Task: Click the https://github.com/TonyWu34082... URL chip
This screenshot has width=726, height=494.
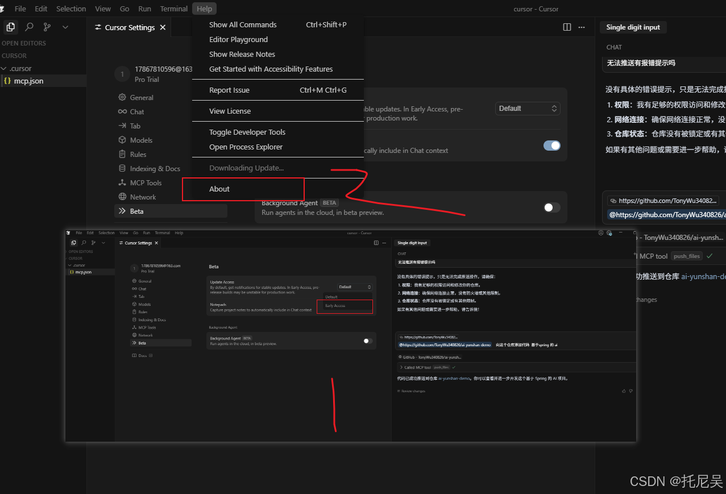Action: [662, 201]
